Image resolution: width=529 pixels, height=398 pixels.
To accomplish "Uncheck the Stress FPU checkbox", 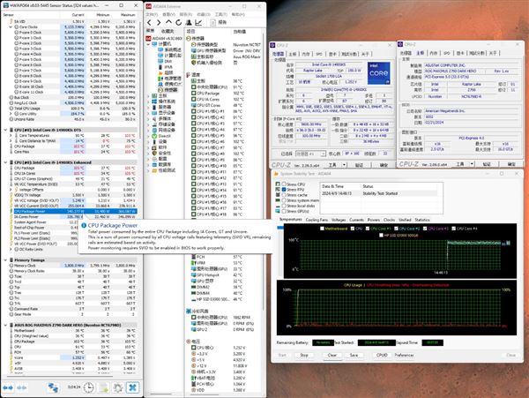I will click(284, 190).
